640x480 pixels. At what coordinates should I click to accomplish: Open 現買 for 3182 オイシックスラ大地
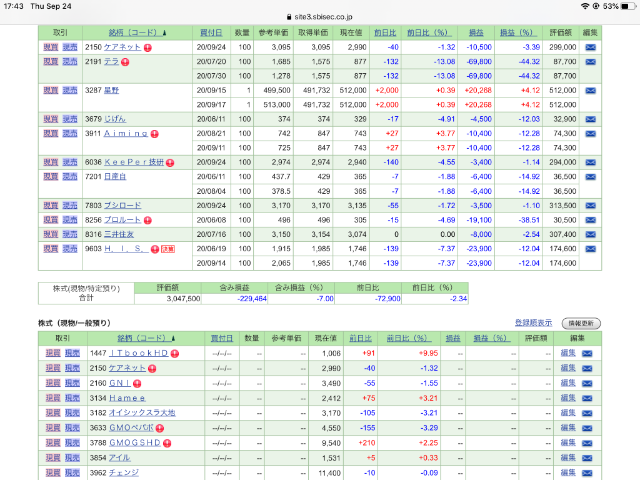click(x=53, y=412)
